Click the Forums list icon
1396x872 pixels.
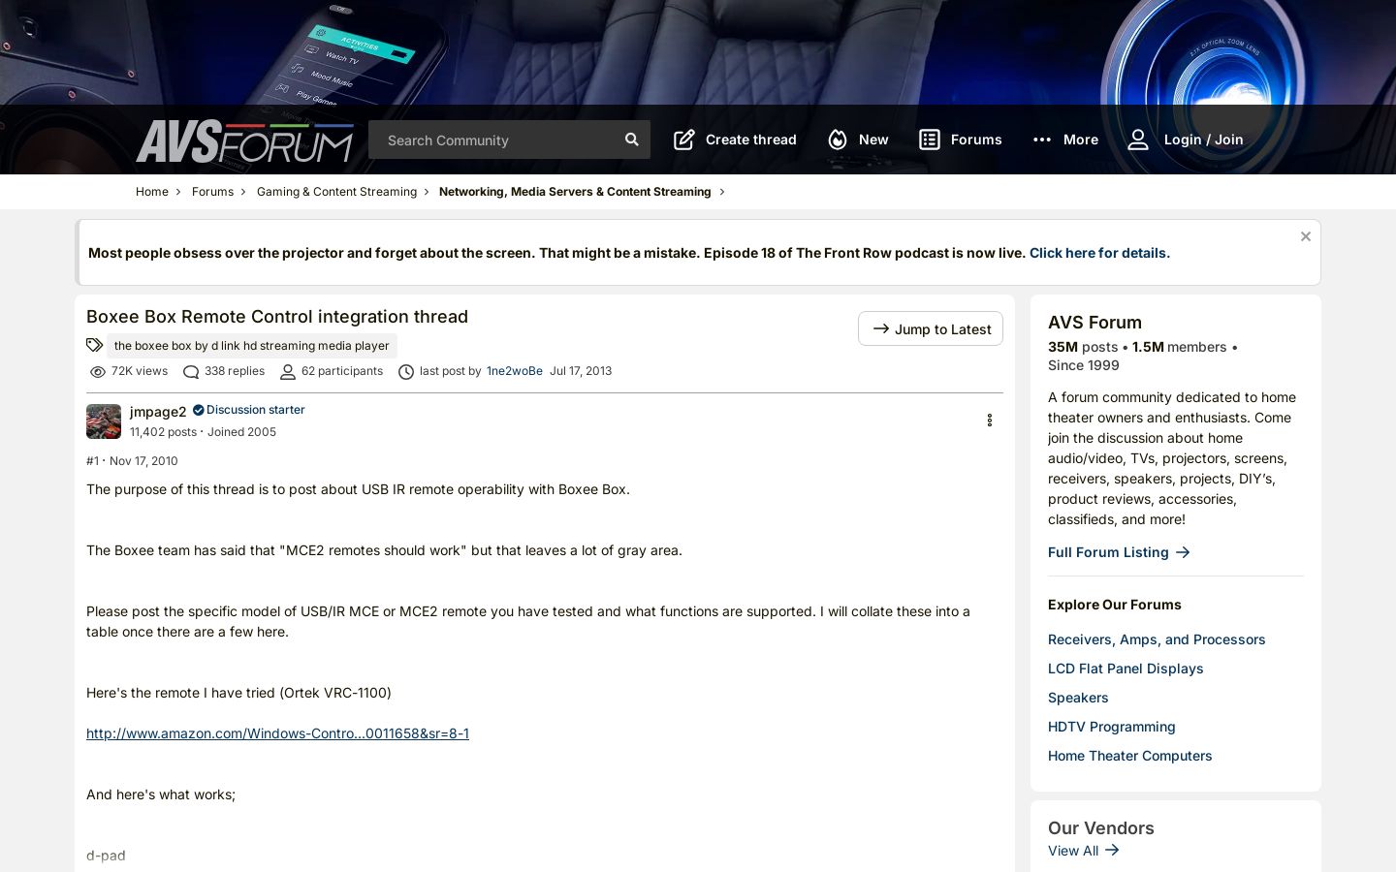coord(930,140)
